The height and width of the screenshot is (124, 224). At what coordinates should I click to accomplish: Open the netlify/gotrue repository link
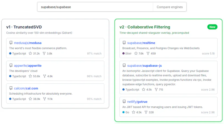137,102
